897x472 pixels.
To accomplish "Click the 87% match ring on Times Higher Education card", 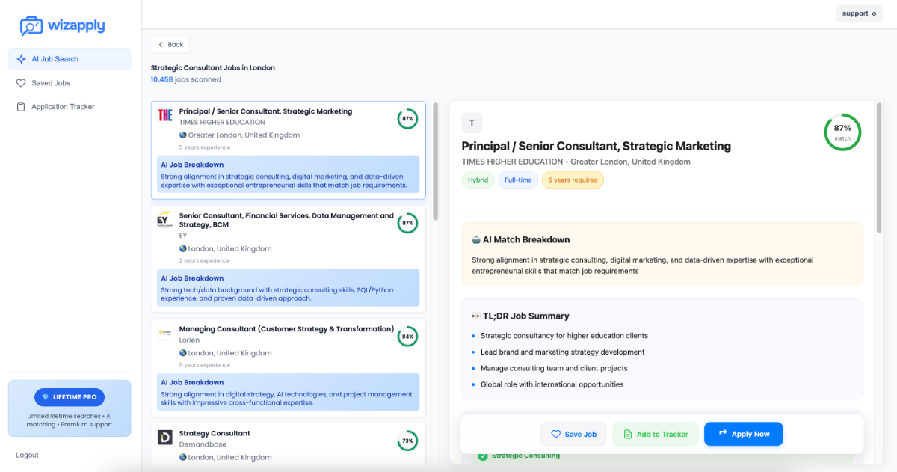I will [x=407, y=119].
